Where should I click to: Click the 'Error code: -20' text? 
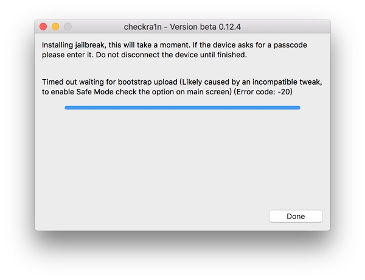(x=263, y=92)
